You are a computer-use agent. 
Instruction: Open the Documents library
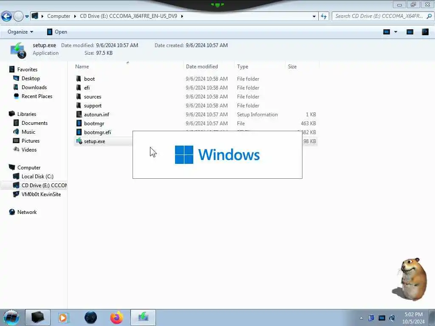tap(34, 123)
